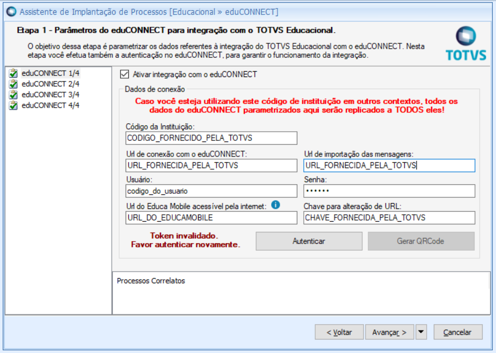Toggle Ativar integração com o eduCONNECT checkbox

click(125, 74)
